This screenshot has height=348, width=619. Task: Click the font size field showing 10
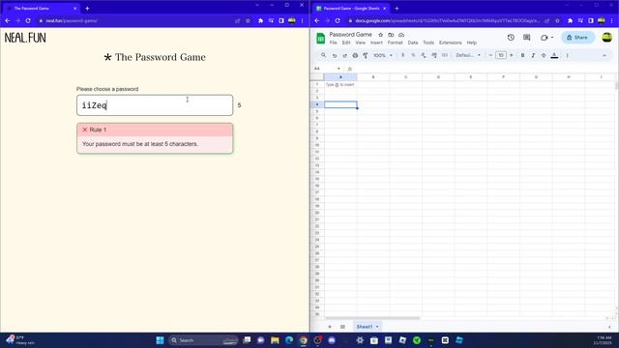pyautogui.click(x=501, y=55)
